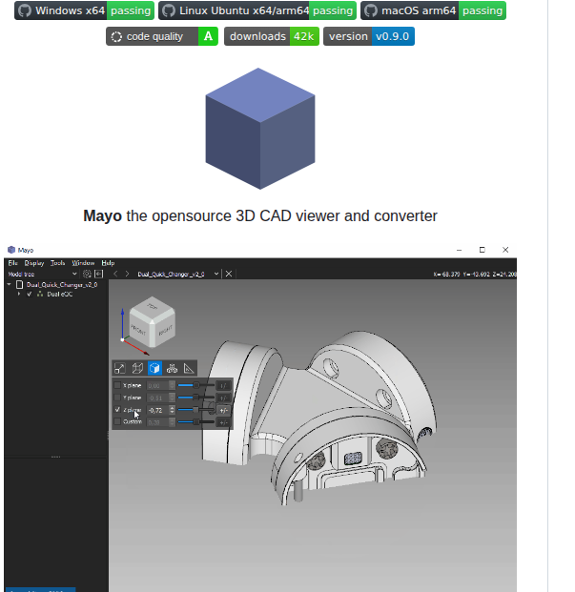Click the GitHub icon on Linux Ubuntu badge
The image size is (575, 592).
tap(169, 10)
